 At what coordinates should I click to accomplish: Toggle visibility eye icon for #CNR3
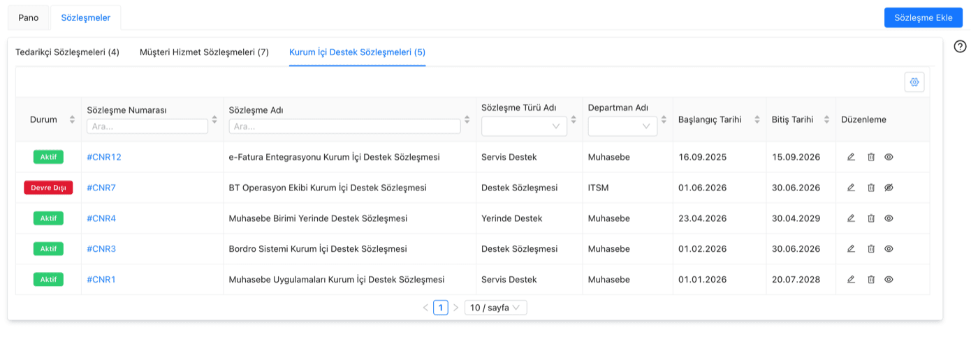point(889,248)
